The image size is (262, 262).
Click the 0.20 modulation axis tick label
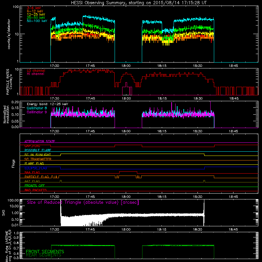(15, 102)
